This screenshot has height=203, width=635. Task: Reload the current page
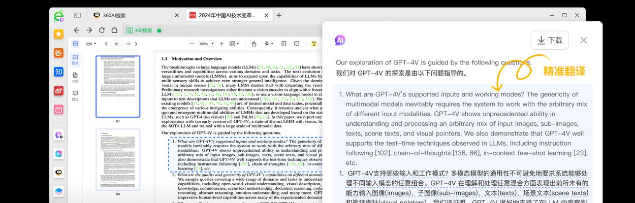point(102,30)
